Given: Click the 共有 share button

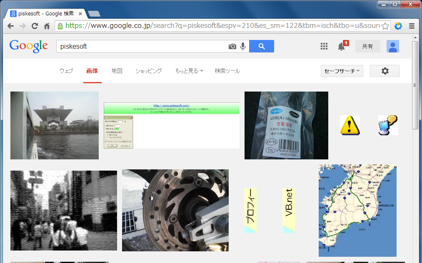Looking at the screenshot, I should coord(367,46).
